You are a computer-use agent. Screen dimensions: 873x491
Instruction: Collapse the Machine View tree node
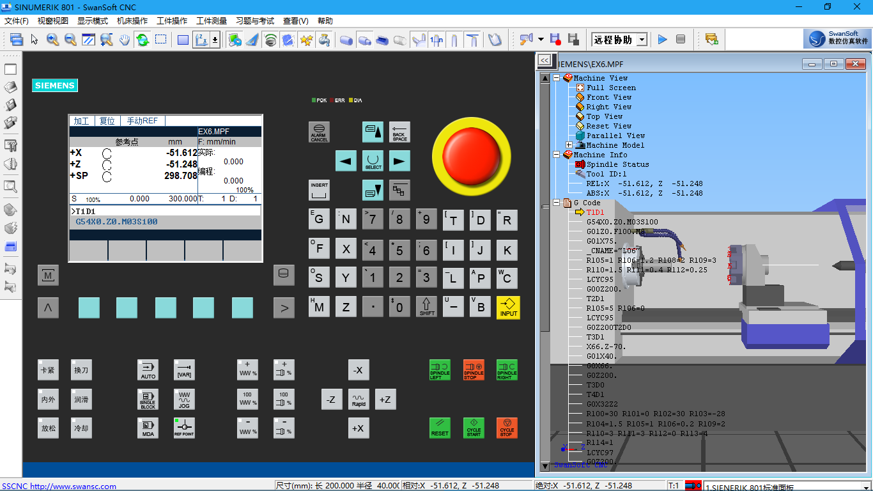point(556,78)
